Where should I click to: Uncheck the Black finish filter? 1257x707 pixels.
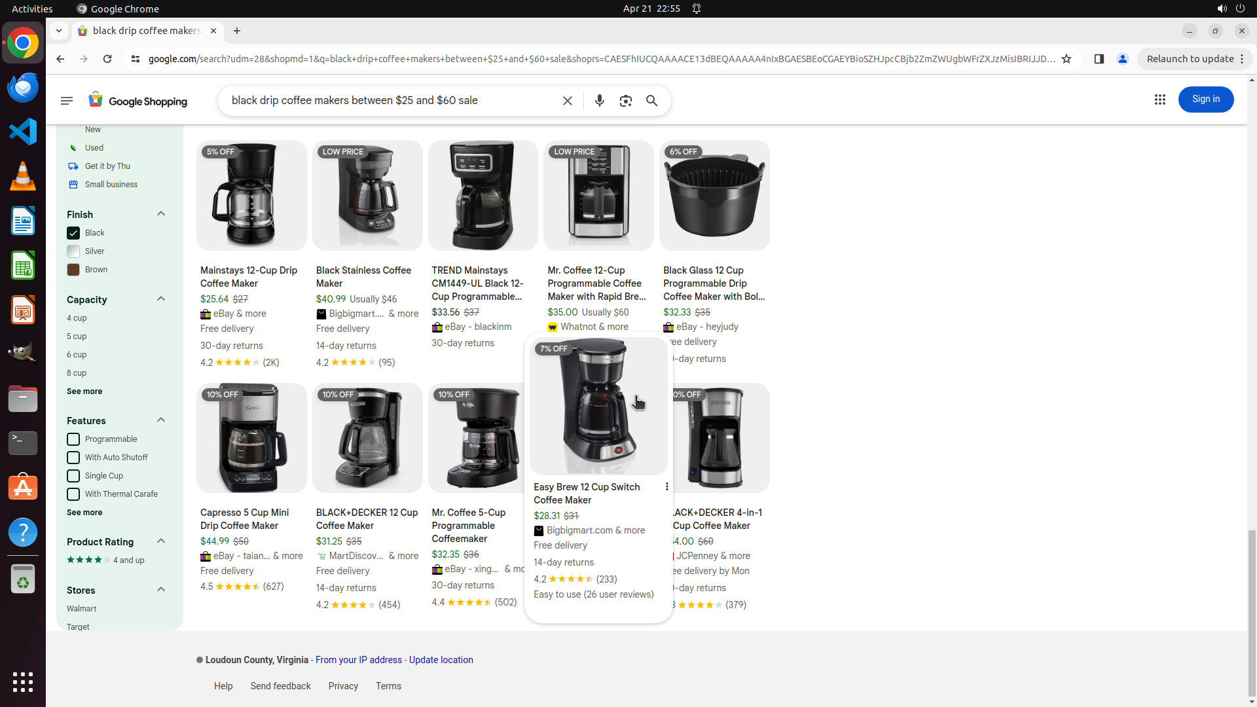[73, 233]
